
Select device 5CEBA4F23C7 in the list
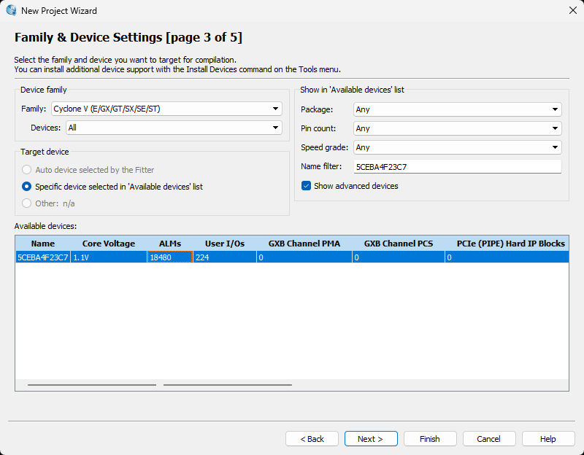tap(43, 257)
